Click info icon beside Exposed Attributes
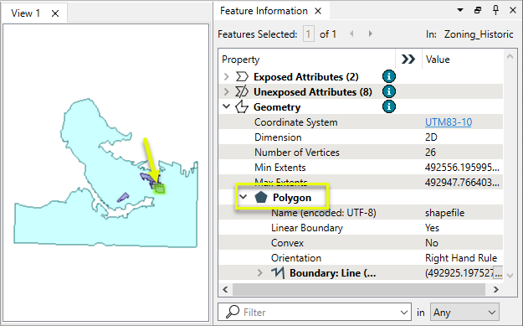 tap(388, 76)
